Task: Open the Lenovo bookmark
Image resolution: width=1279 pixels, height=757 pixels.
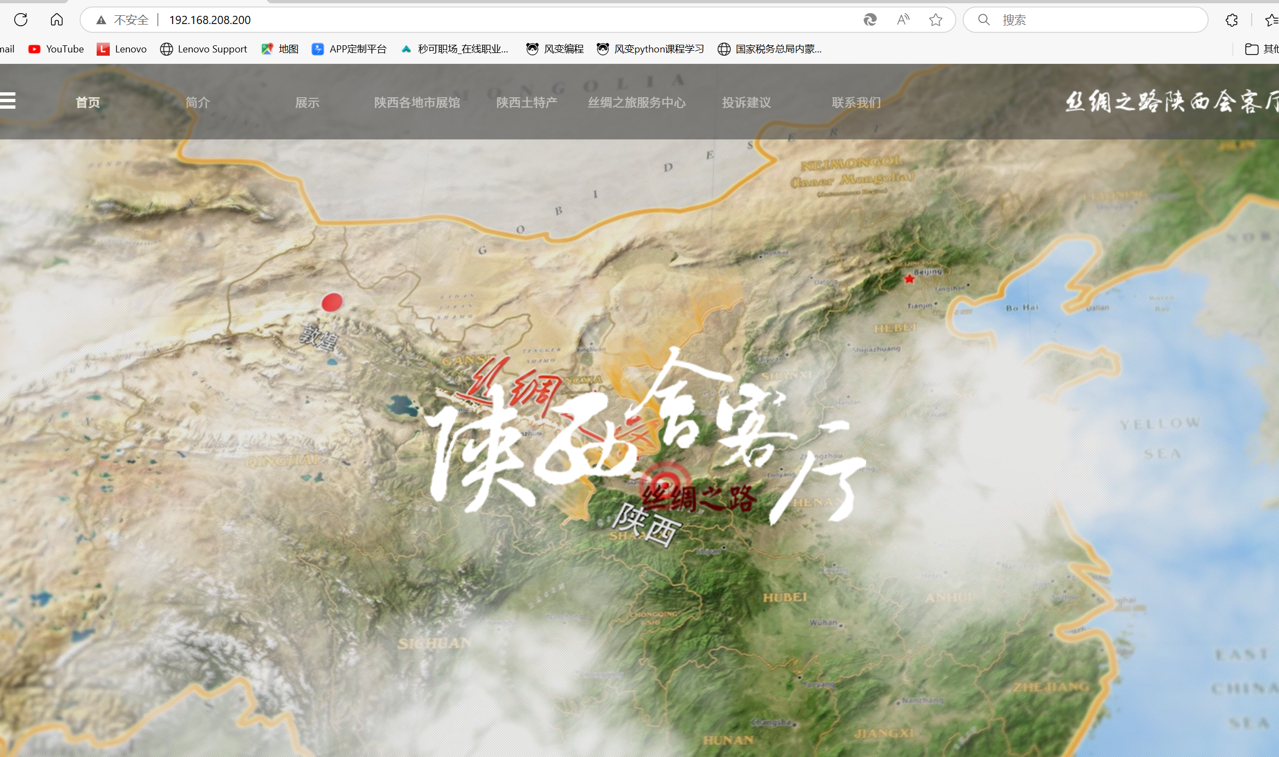Action: click(122, 49)
